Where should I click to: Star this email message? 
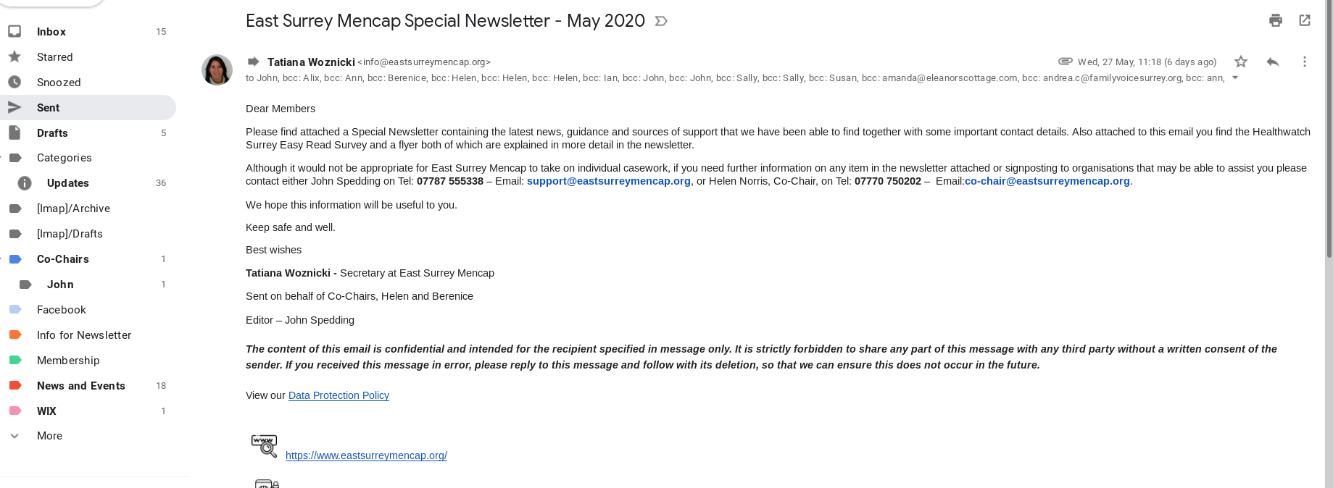1241,62
